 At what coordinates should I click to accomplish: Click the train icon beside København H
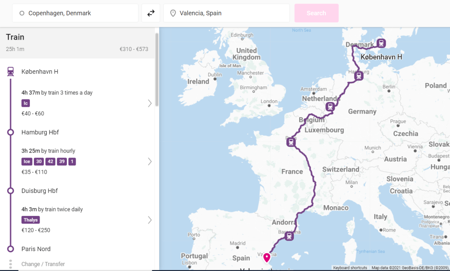pyautogui.click(x=11, y=71)
